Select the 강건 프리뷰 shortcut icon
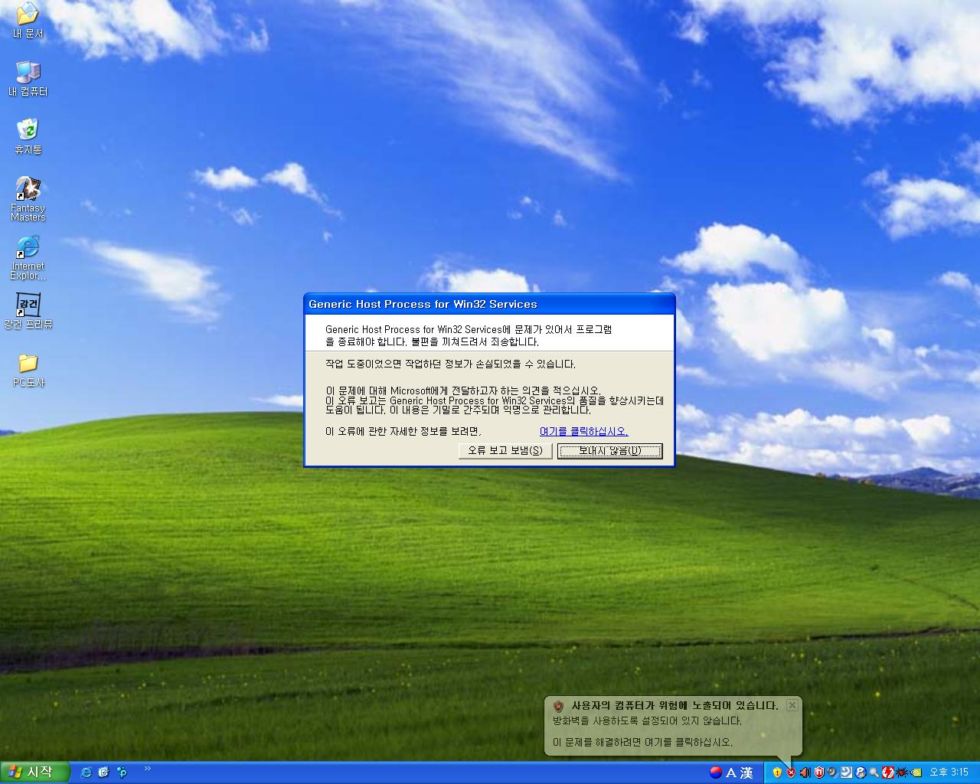The image size is (980, 784). tap(28, 312)
